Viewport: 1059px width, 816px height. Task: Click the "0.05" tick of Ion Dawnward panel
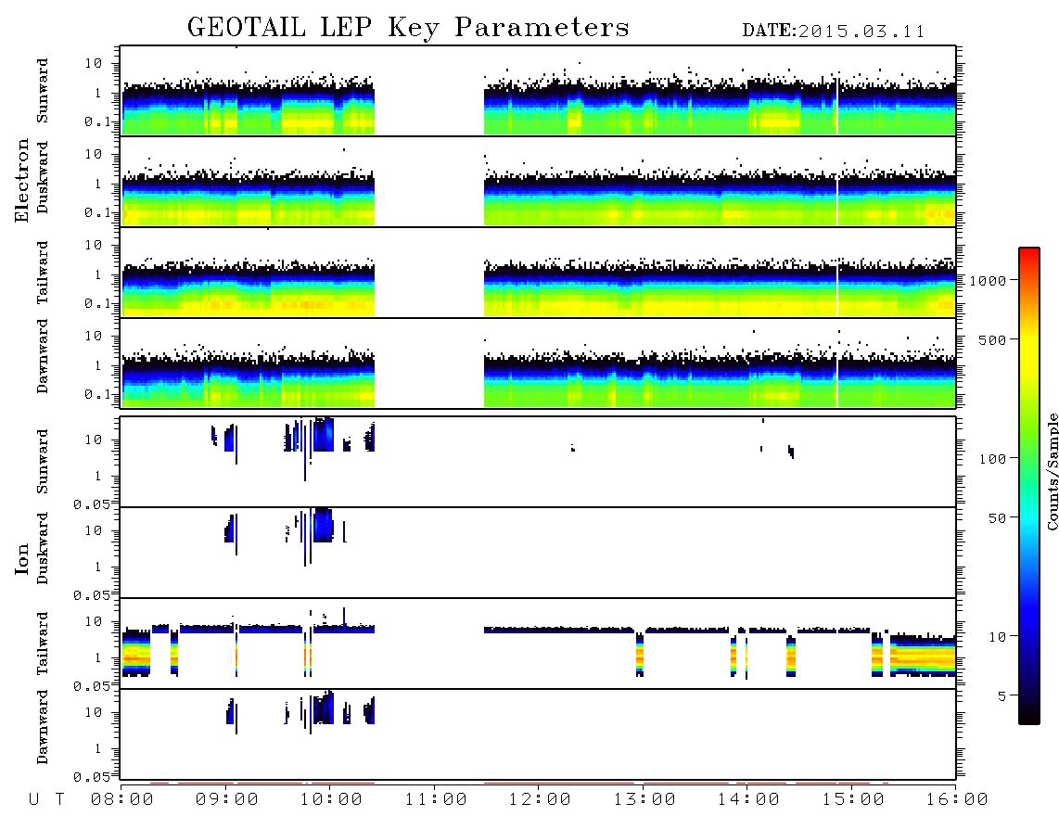pos(91,777)
